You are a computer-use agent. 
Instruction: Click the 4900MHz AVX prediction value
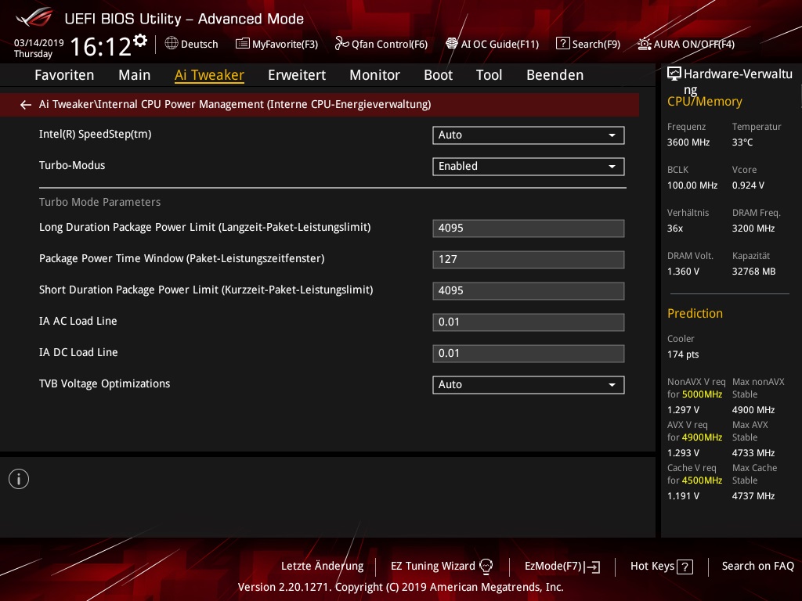click(703, 437)
